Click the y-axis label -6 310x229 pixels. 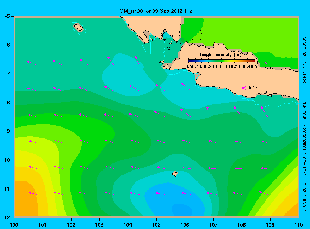tap(7, 45)
